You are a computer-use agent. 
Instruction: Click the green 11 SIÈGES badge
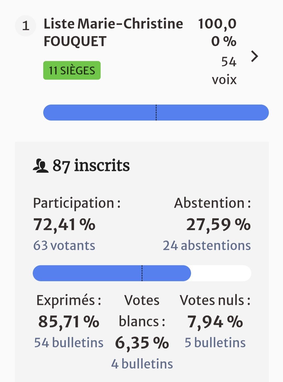[72, 71]
